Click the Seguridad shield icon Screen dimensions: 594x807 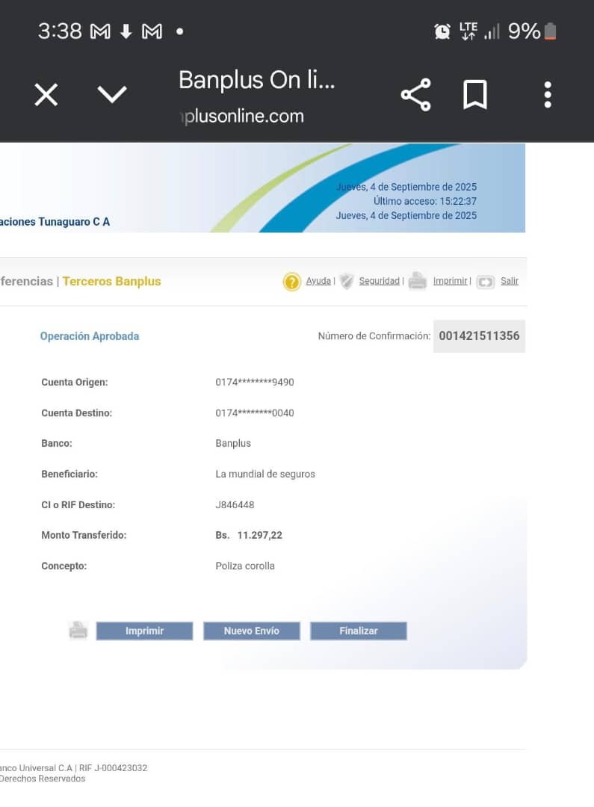[x=346, y=282]
